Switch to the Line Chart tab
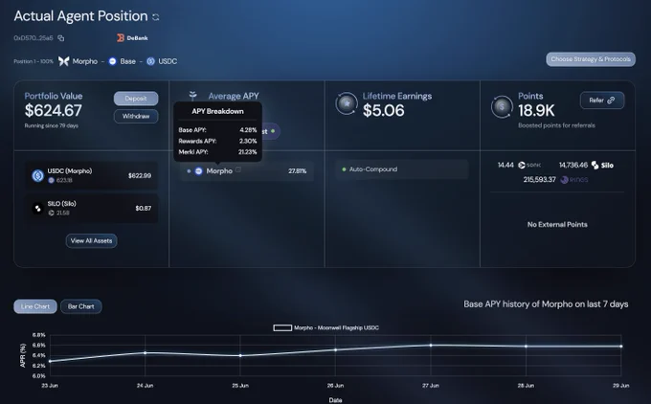 click(35, 306)
